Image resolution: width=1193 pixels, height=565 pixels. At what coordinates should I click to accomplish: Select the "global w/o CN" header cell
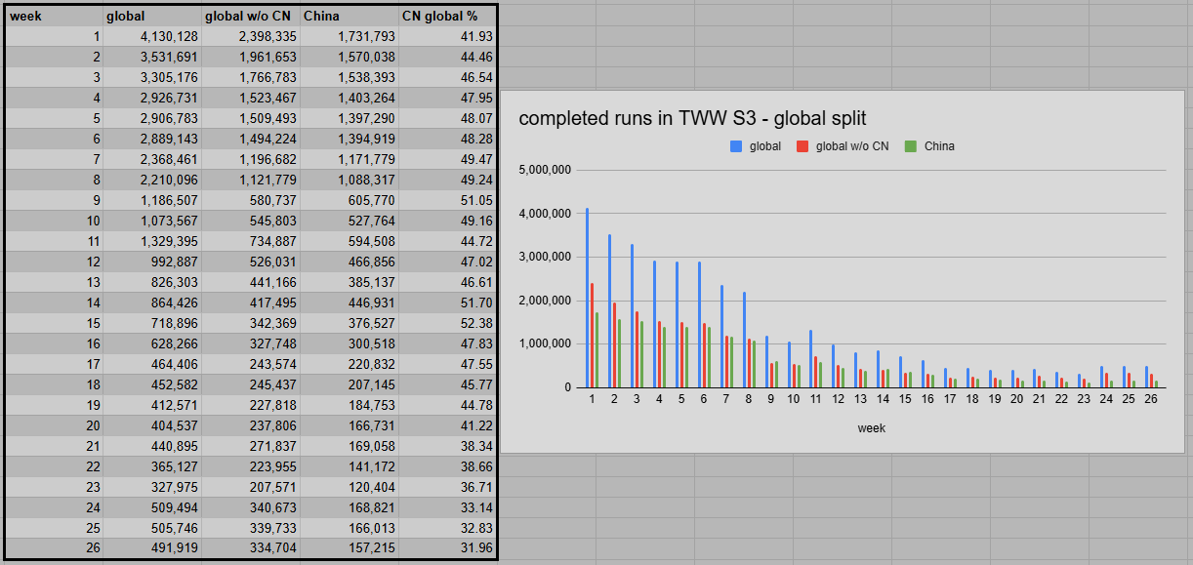pos(249,16)
